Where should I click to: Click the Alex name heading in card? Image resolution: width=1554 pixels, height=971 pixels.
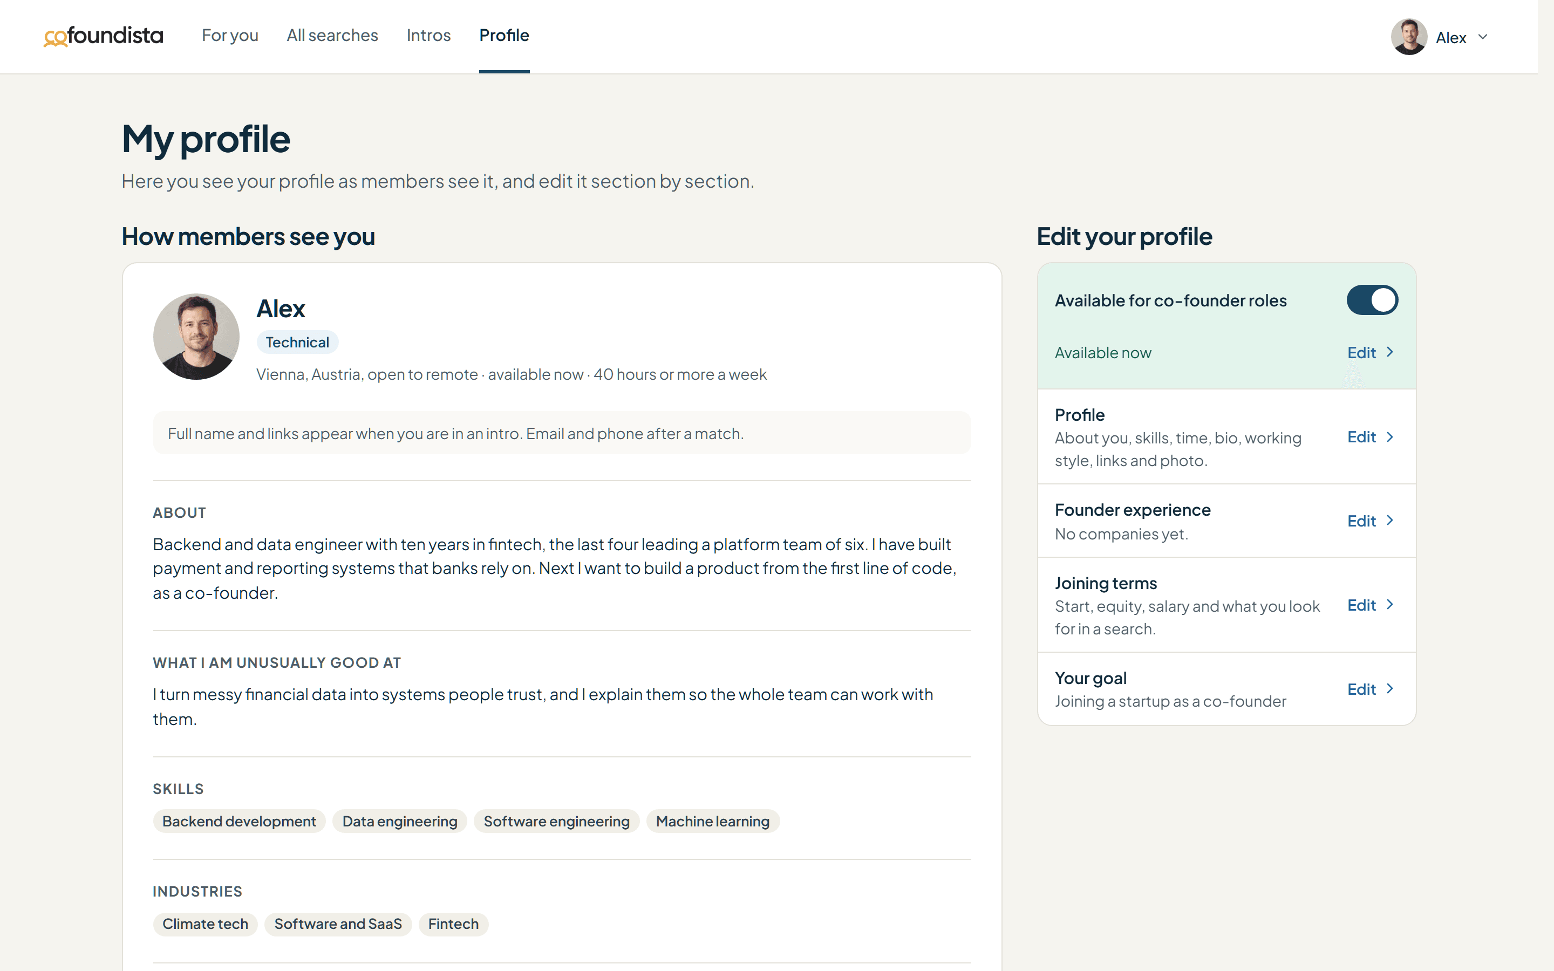point(281,309)
